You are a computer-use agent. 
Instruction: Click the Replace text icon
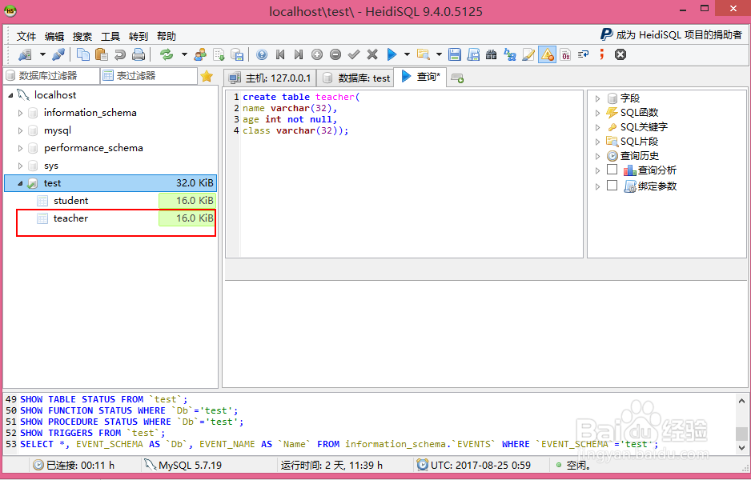pyautogui.click(x=510, y=54)
